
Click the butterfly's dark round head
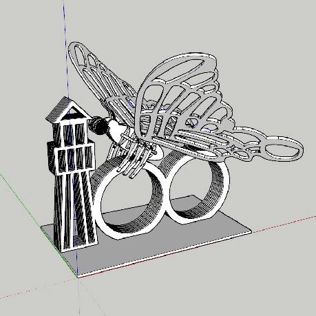coord(98,125)
